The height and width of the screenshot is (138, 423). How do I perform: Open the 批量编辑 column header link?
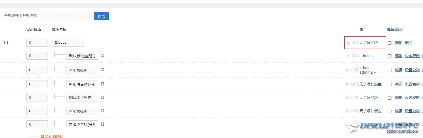click(x=394, y=30)
